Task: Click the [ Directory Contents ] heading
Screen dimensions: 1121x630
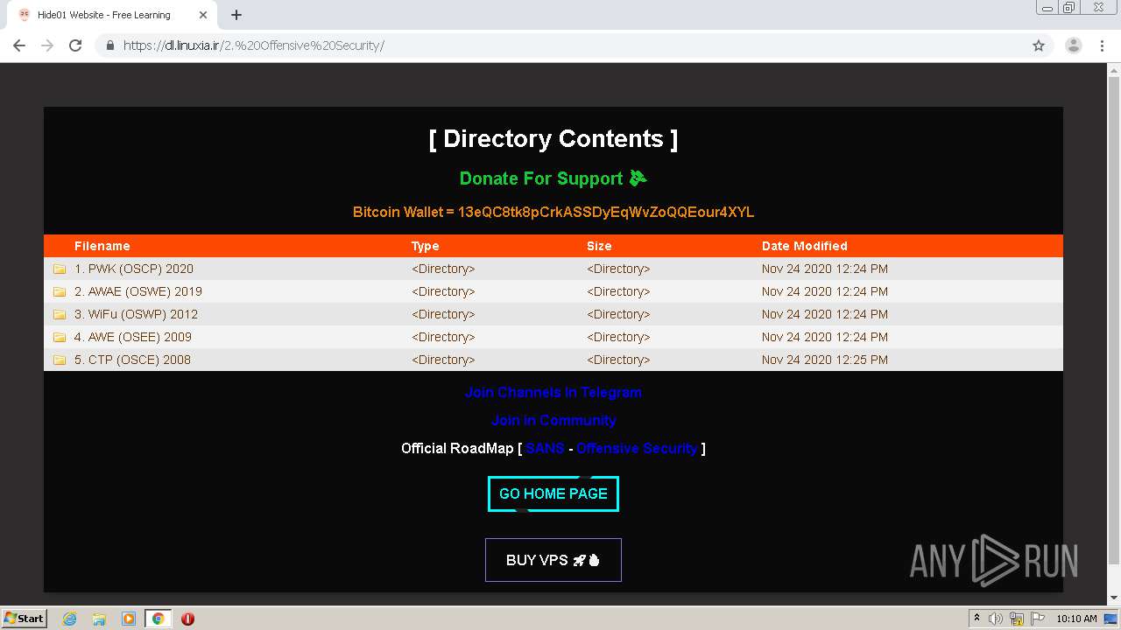Action: [553, 139]
